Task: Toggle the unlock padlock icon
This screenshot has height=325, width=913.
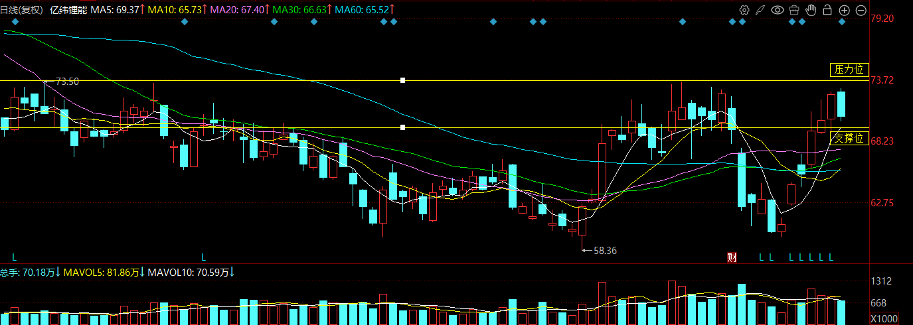Action: coord(827,10)
